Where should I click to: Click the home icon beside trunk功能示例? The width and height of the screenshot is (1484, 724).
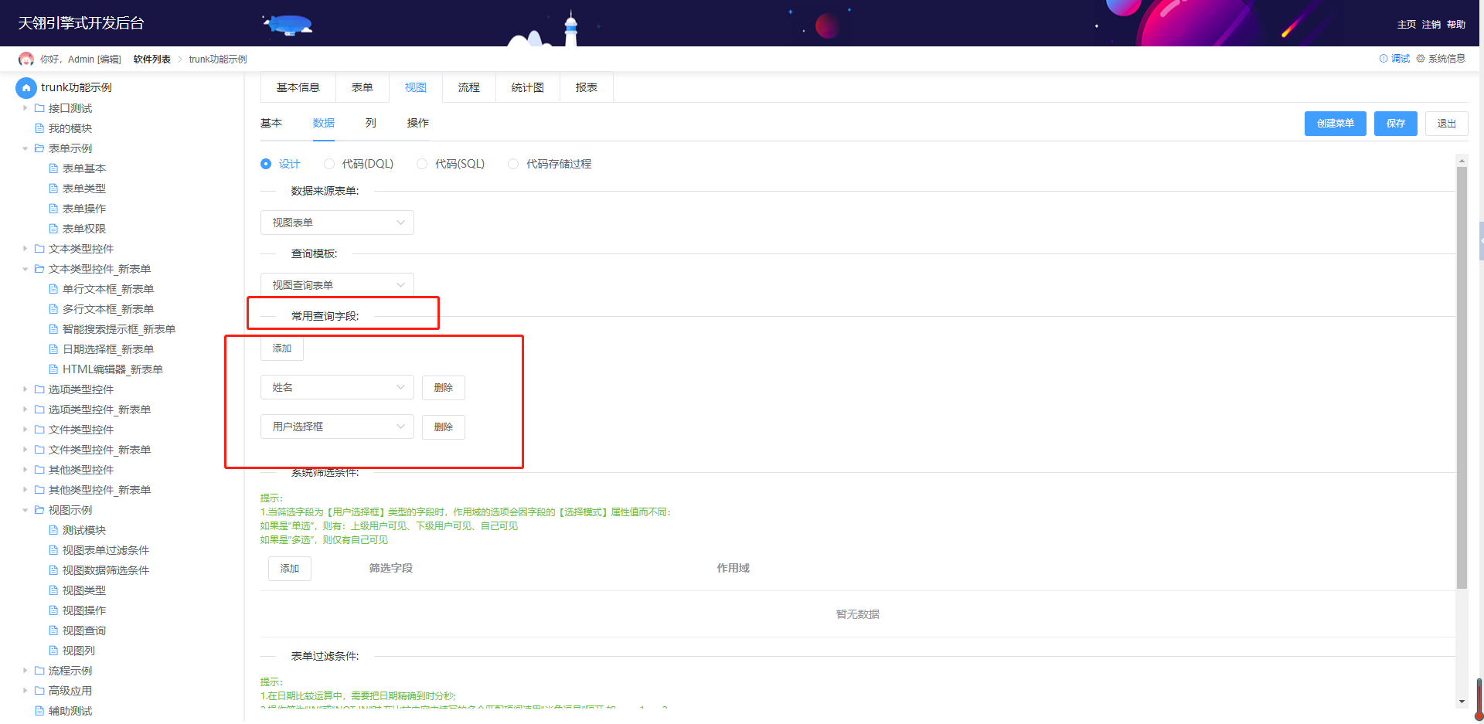[x=26, y=87]
